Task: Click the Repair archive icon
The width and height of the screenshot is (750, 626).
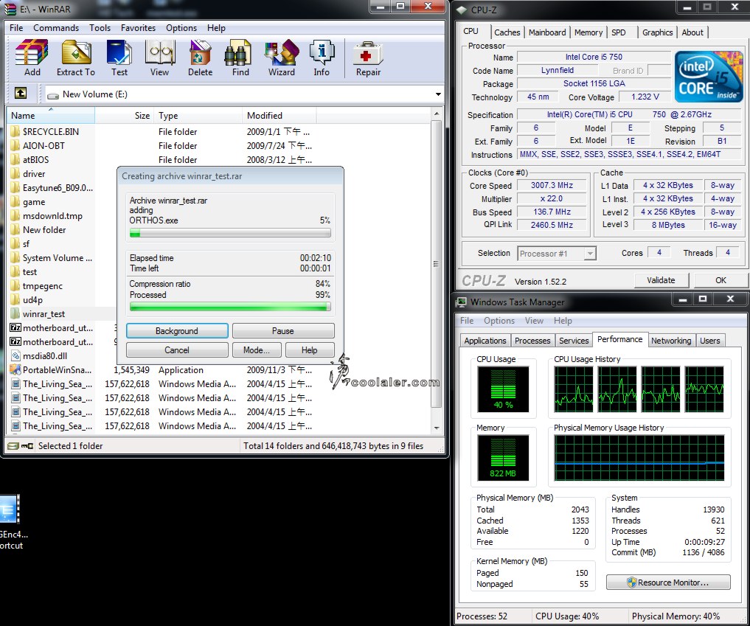Action: click(x=368, y=52)
